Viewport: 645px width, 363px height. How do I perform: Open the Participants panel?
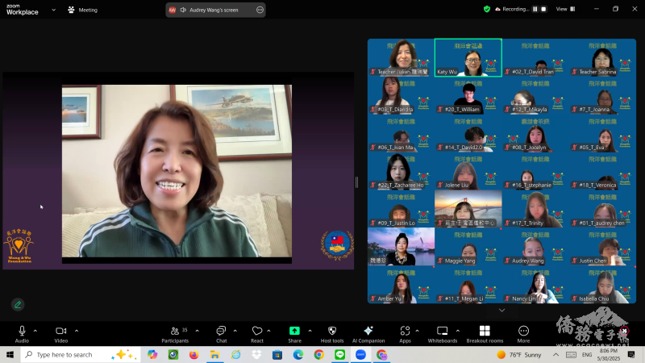tap(174, 332)
